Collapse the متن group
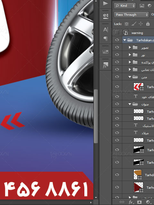154x205 pixels. coord(130,77)
